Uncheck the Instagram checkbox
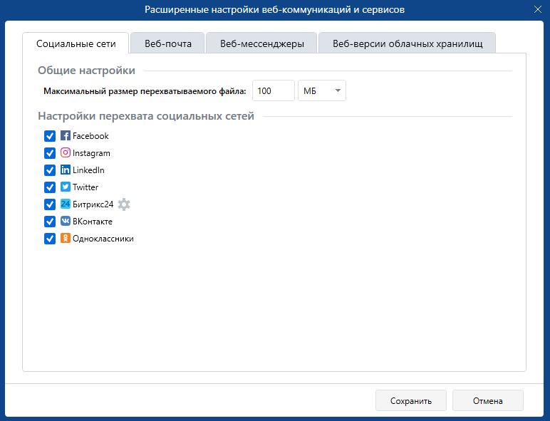The height and width of the screenshot is (421, 550). click(x=50, y=153)
